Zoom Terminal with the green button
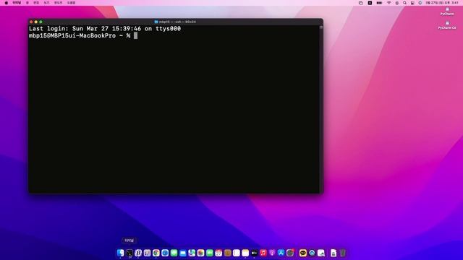This screenshot has width=463, height=260. (x=41, y=22)
